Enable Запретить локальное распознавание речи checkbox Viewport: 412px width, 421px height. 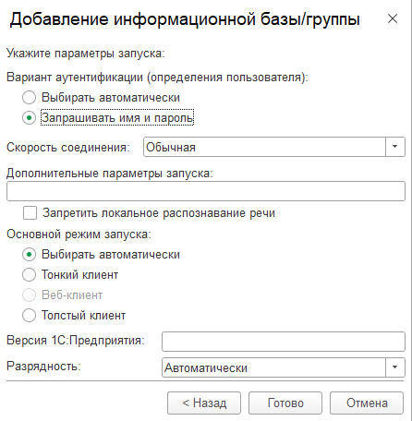click(x=30, y=213)
